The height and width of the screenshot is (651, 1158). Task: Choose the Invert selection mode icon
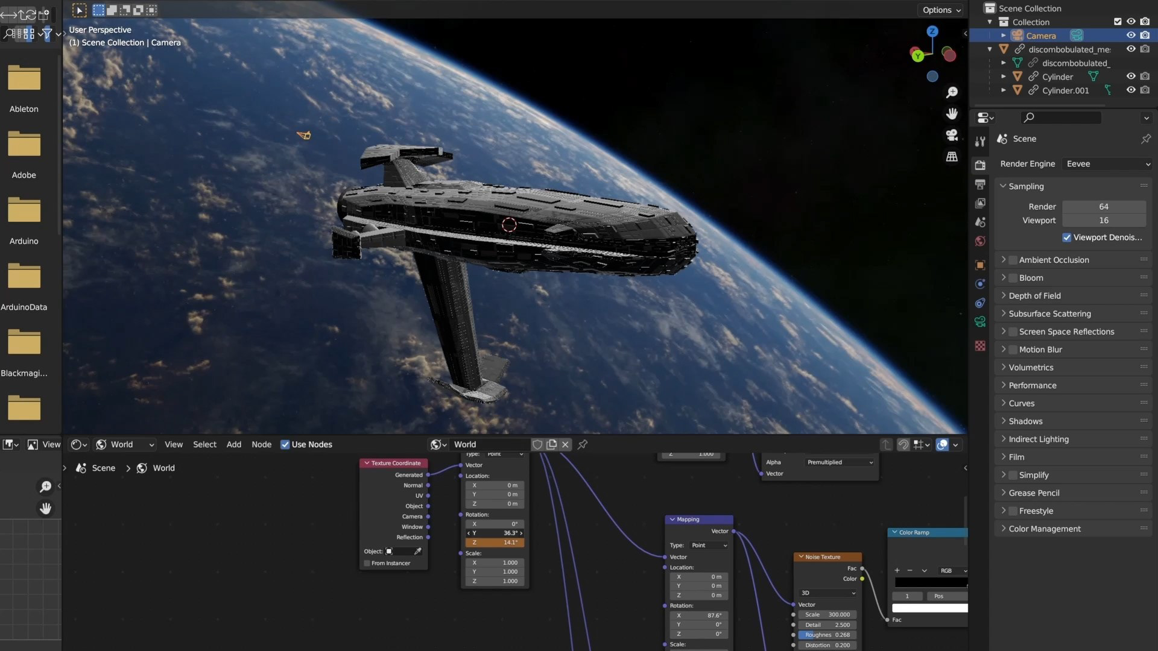[x=138, y=10]
